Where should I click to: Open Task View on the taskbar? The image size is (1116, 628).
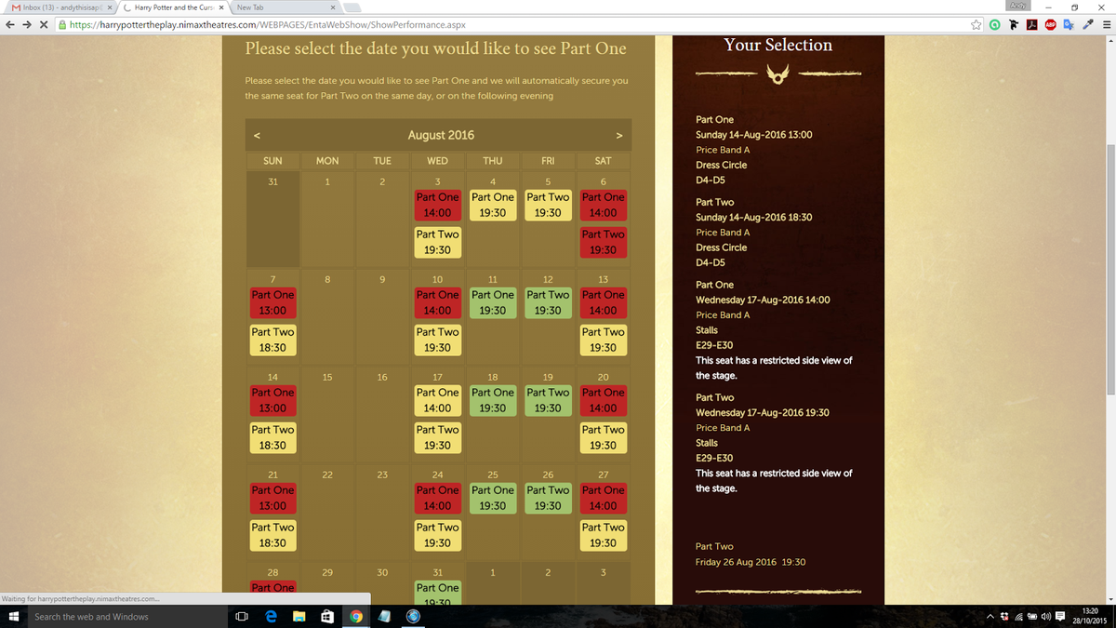coord(241,617)
